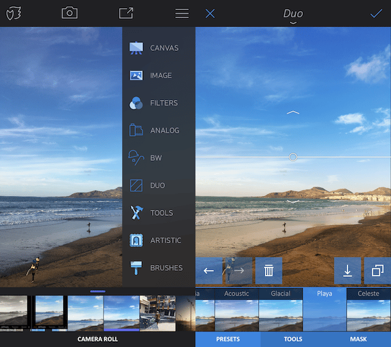
Task: Select the Analog film roll icon
Action: point(136,130)
